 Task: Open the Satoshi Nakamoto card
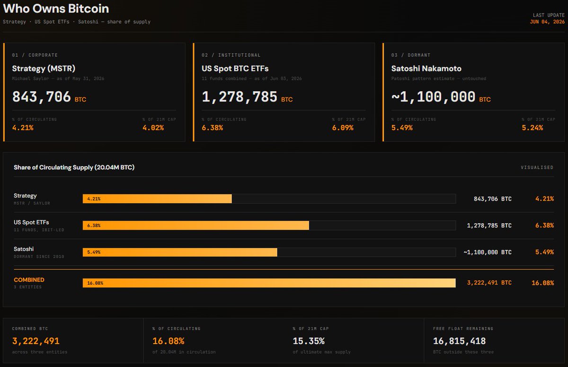(473, 92)
